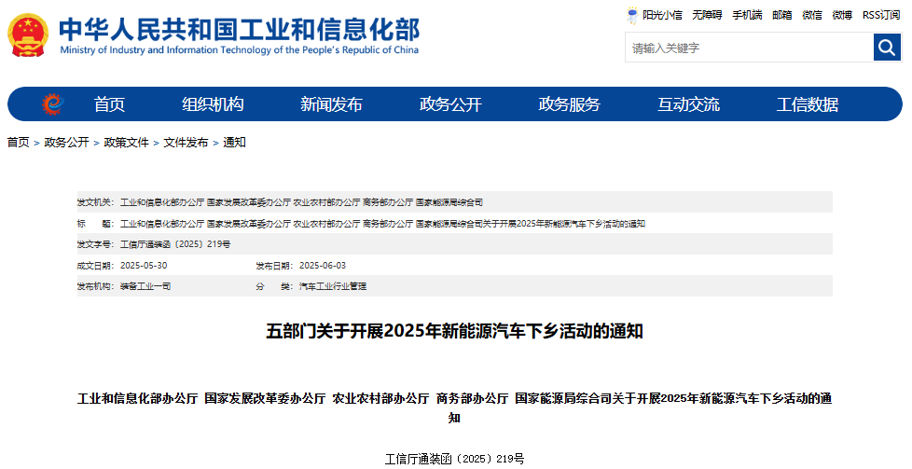Click 政策文件 in the breadcrumb trail
This screenshot has height=469, width=912.
pyautogui.click(x=126, y=143)
